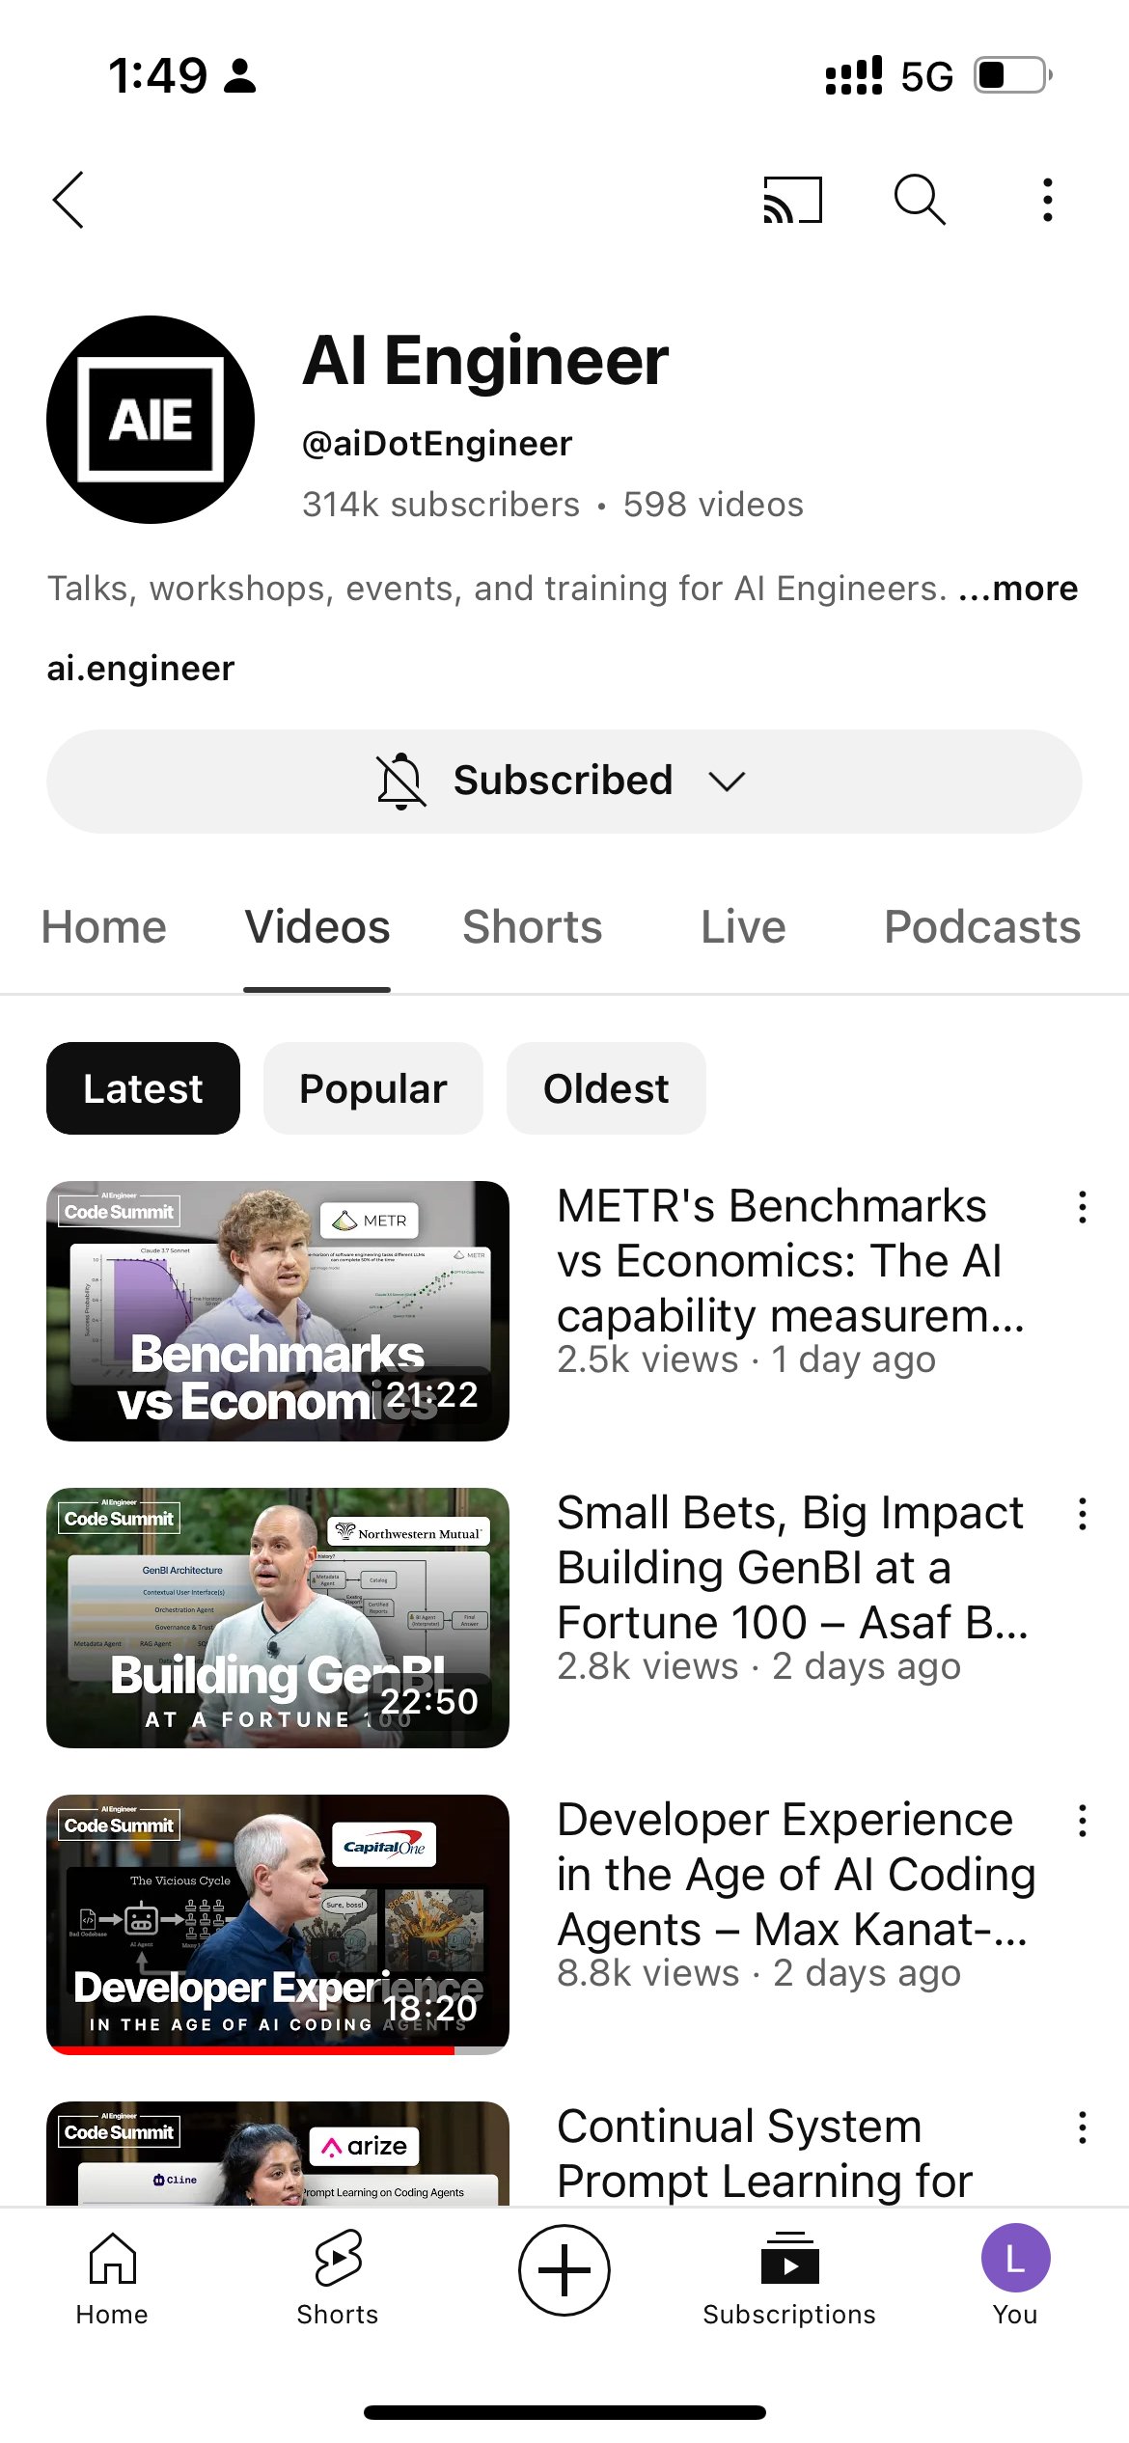The height and width of the screenshot is (2443, 1129).
Task: Expand channel description with "...more"
Action: (x=1019, y=589)
